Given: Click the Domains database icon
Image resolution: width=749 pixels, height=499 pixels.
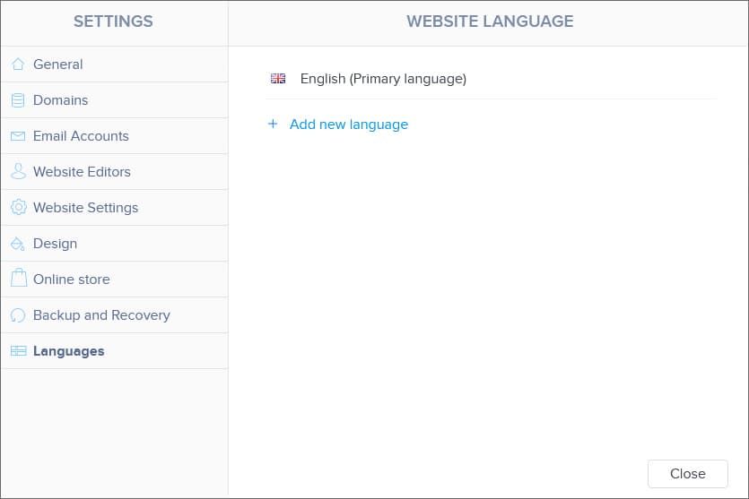Looking at the screenshot, I should coord(18,100).
